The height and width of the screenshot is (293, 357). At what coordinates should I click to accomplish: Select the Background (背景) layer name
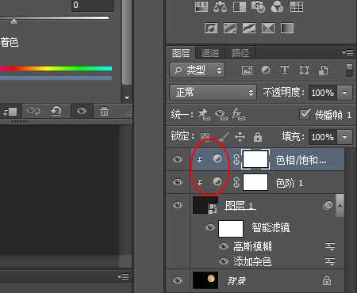[236, 280]
